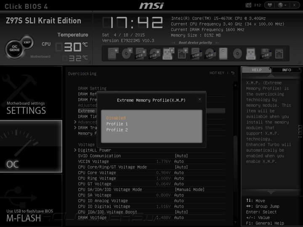The width and height of the screenshot is (303, 227).
Task: Switch to the HELP tab
Action: pyautogui.click(x=257, y=70)
